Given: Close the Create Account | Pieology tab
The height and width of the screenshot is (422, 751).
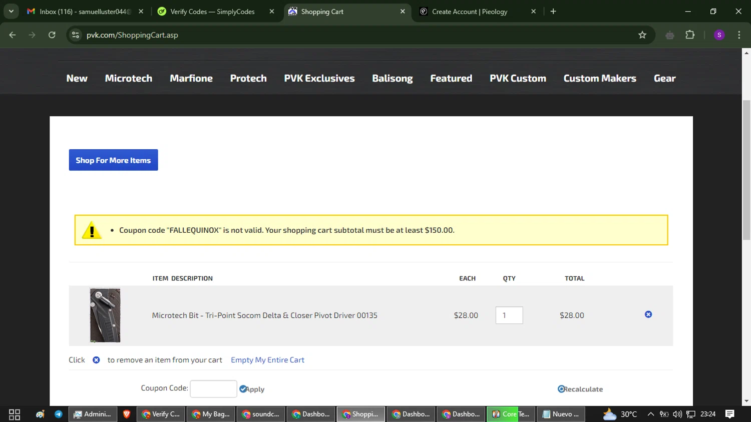Looking at the screenshot, I should [533, 12].
